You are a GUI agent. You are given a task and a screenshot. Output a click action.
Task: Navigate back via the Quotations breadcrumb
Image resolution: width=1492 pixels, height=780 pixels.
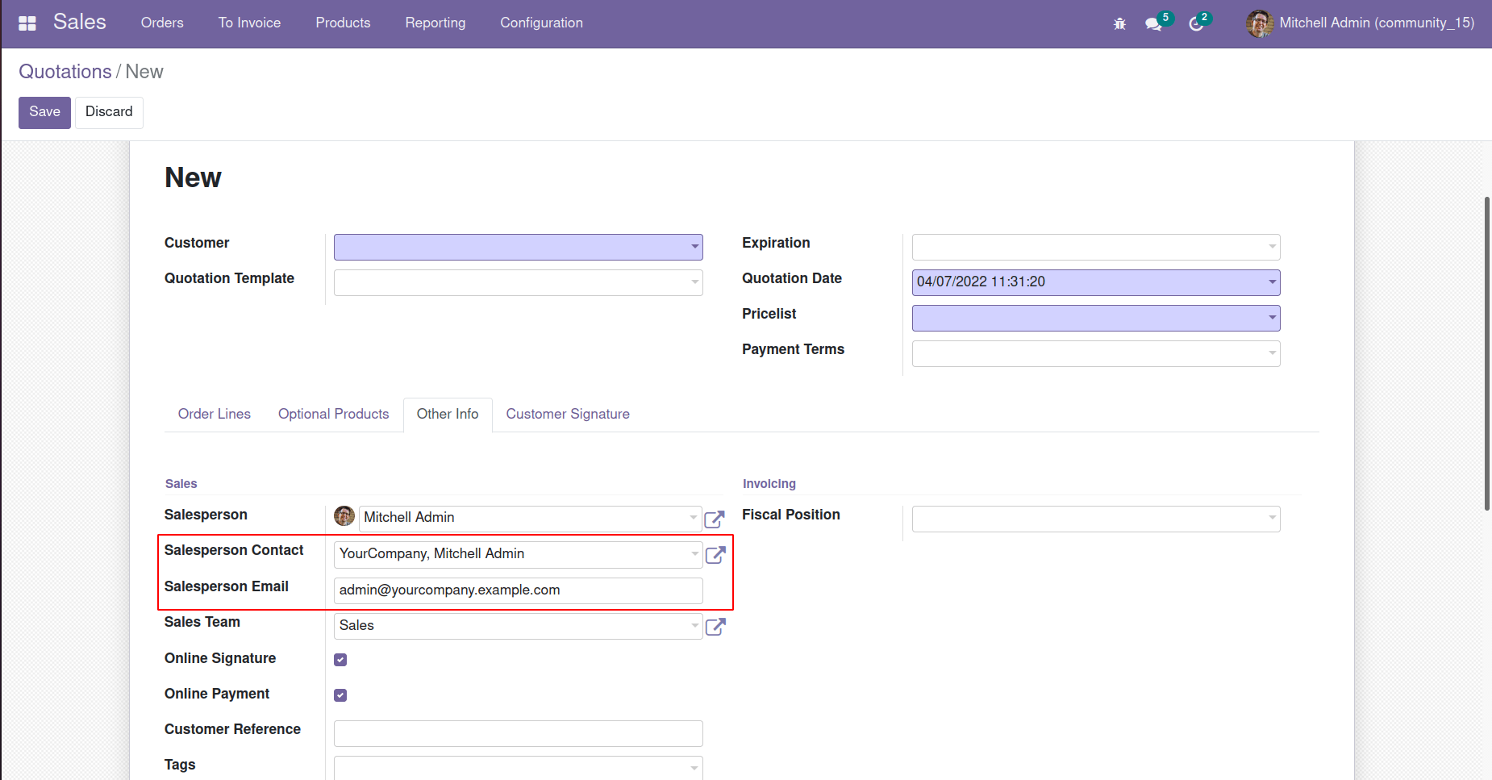pyautogui.click(x=65, y=71)
